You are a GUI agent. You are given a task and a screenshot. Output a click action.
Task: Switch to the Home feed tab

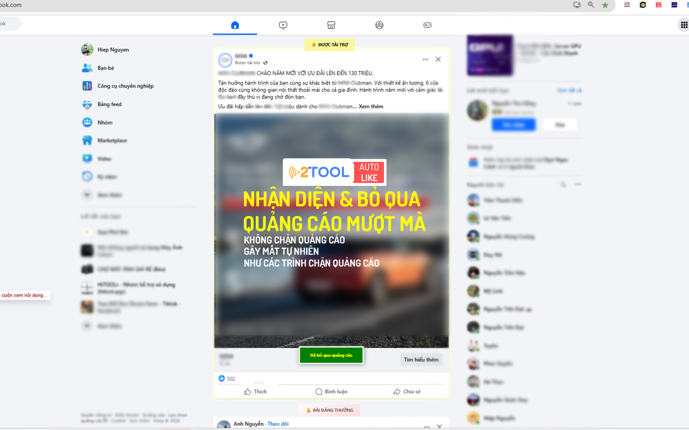[235, 25]
